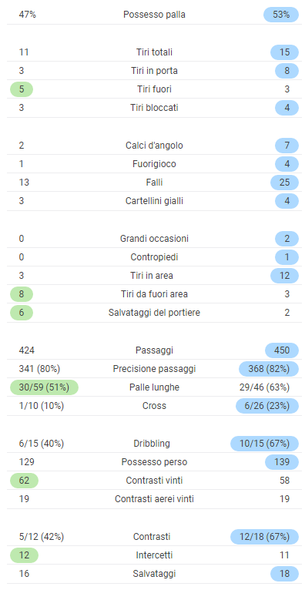Click the green 62 Contrasti vinti badge
Screen dimensions: 305x600
point(24,480)
